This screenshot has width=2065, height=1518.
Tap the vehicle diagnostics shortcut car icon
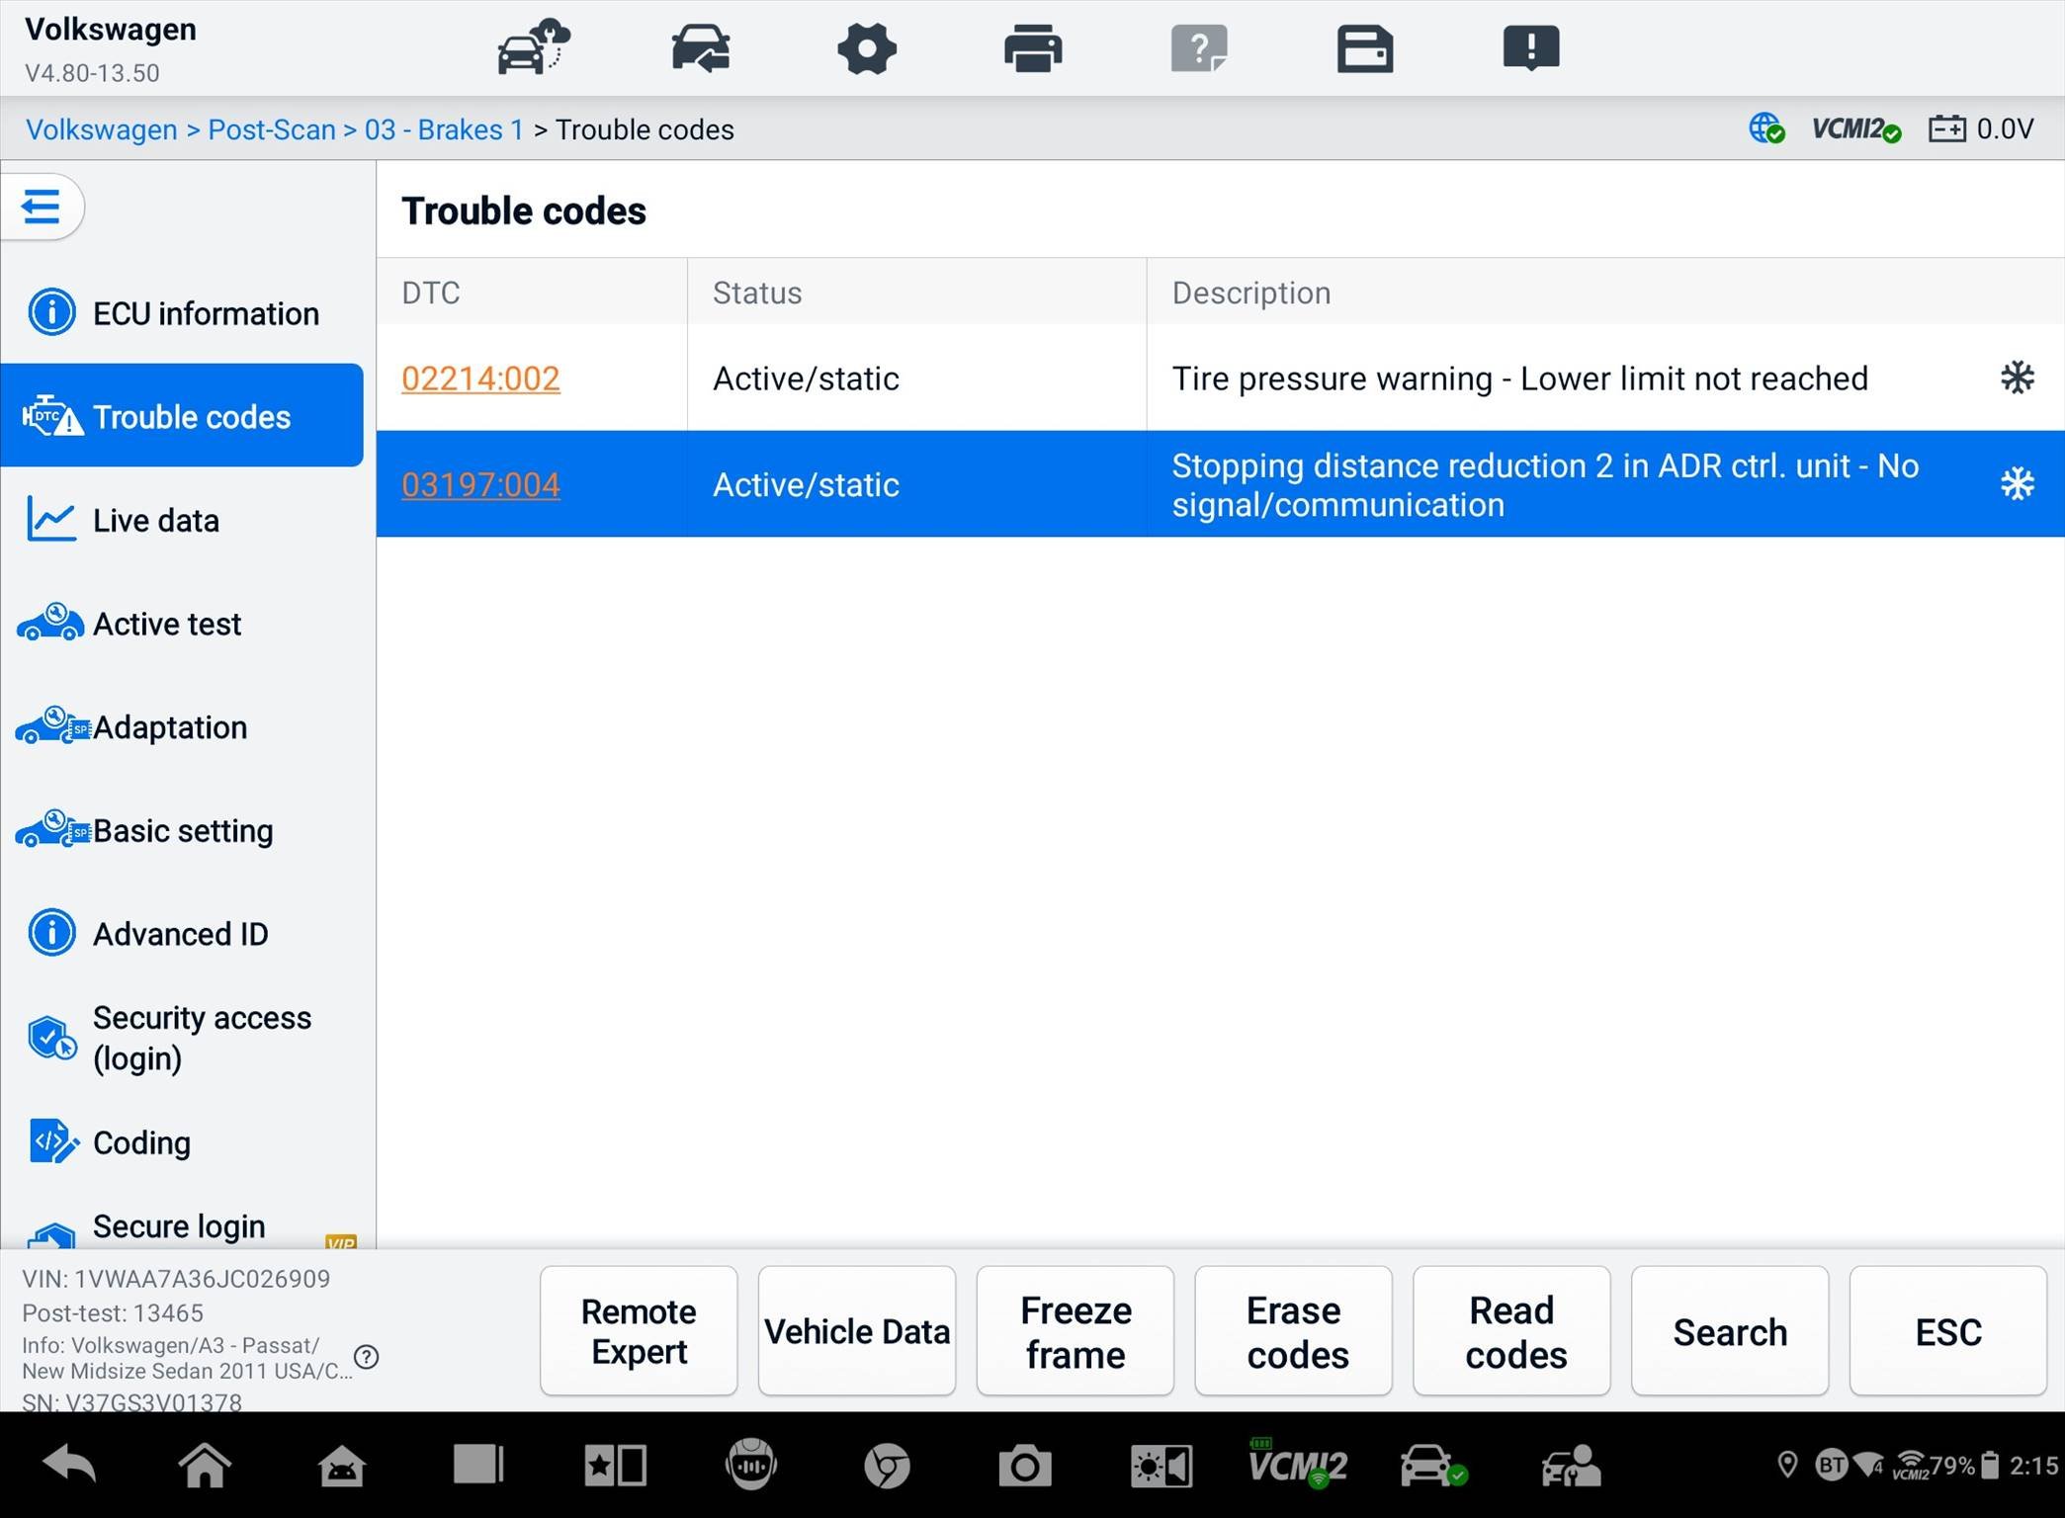pyautogui.click(x=1433, y=1465)
